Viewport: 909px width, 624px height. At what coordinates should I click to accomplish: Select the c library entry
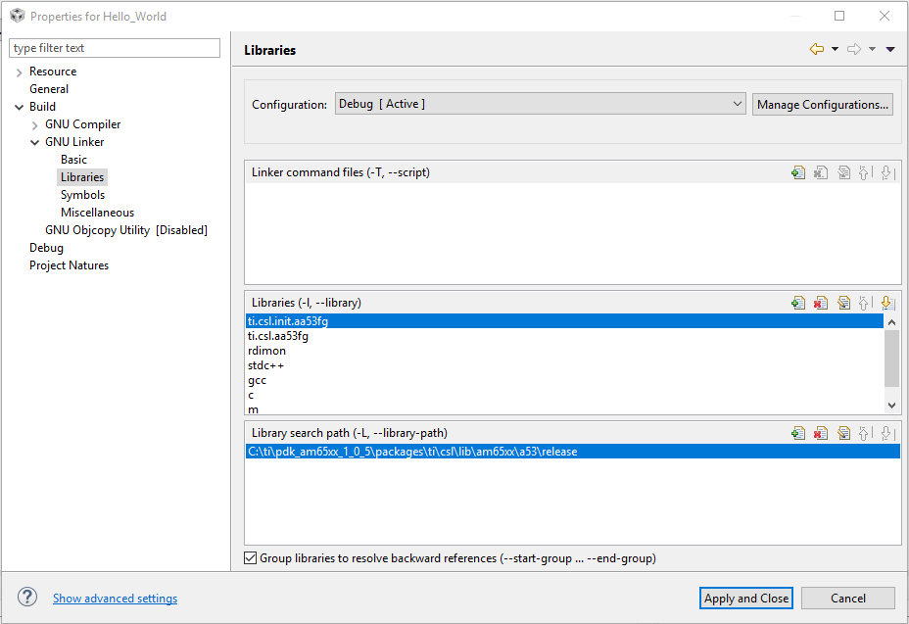[x=564, y=395]
